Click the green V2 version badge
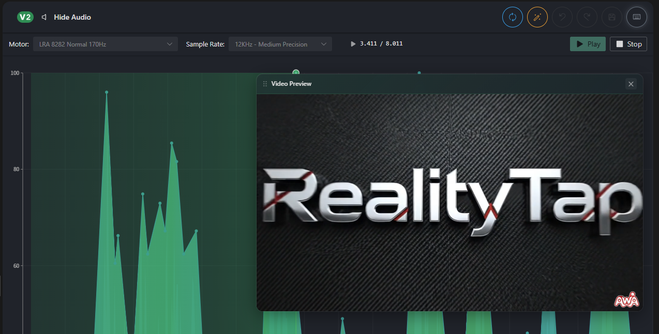659x334 pixels. 25,17
